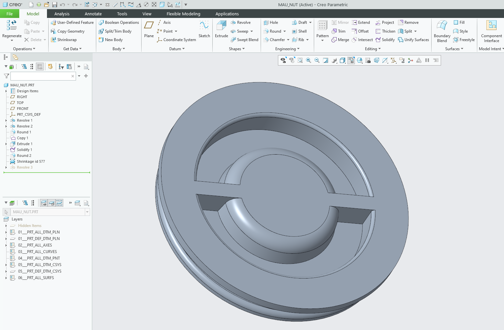Open the File menu

[9, 14]
